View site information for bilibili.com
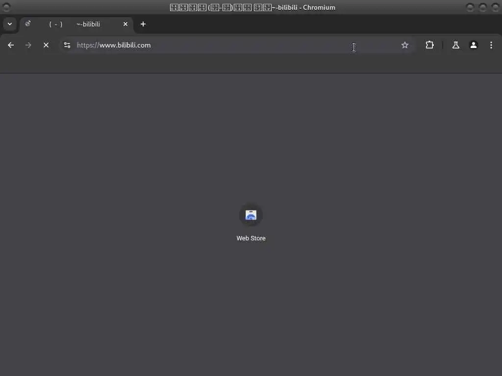 click(x=67, y=45)
